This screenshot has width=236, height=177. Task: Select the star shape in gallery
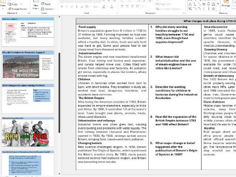[213, 9]
